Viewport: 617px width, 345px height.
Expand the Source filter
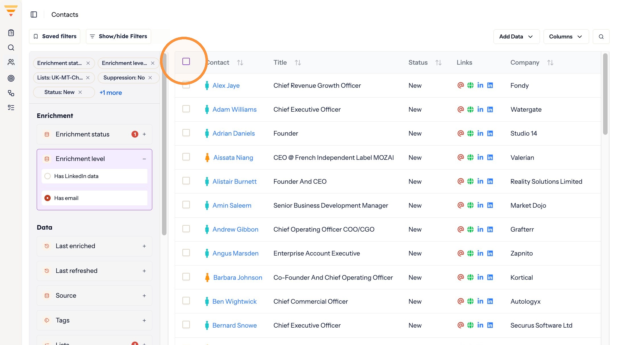point(144,296)
